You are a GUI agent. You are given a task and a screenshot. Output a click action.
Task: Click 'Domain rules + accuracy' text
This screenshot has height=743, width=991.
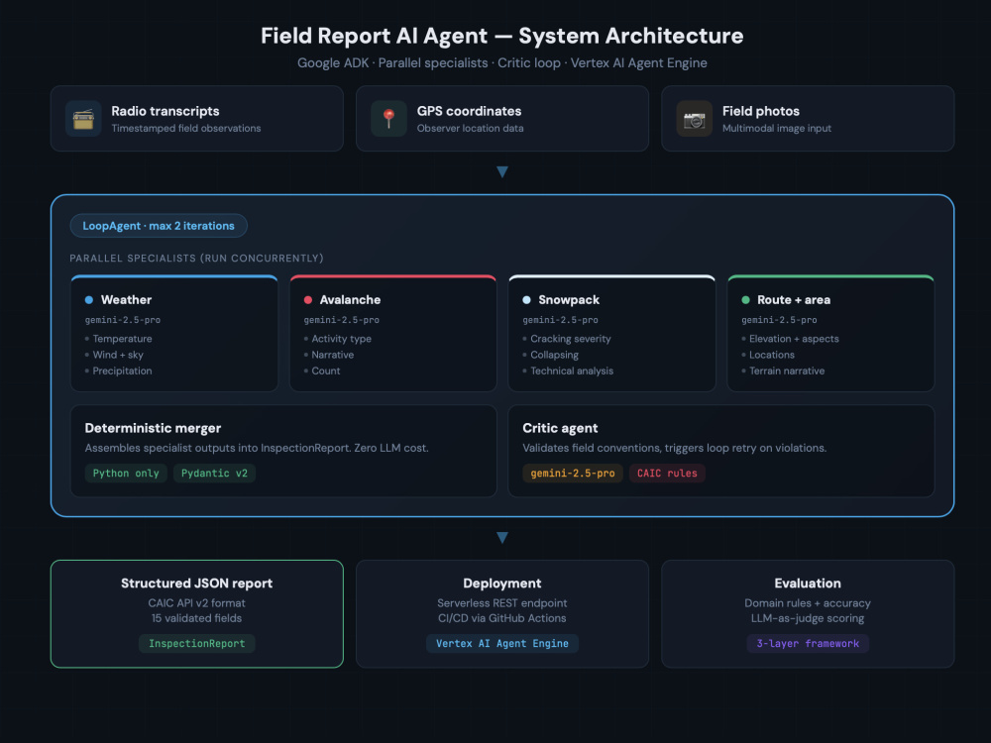(x=808, y=603)
